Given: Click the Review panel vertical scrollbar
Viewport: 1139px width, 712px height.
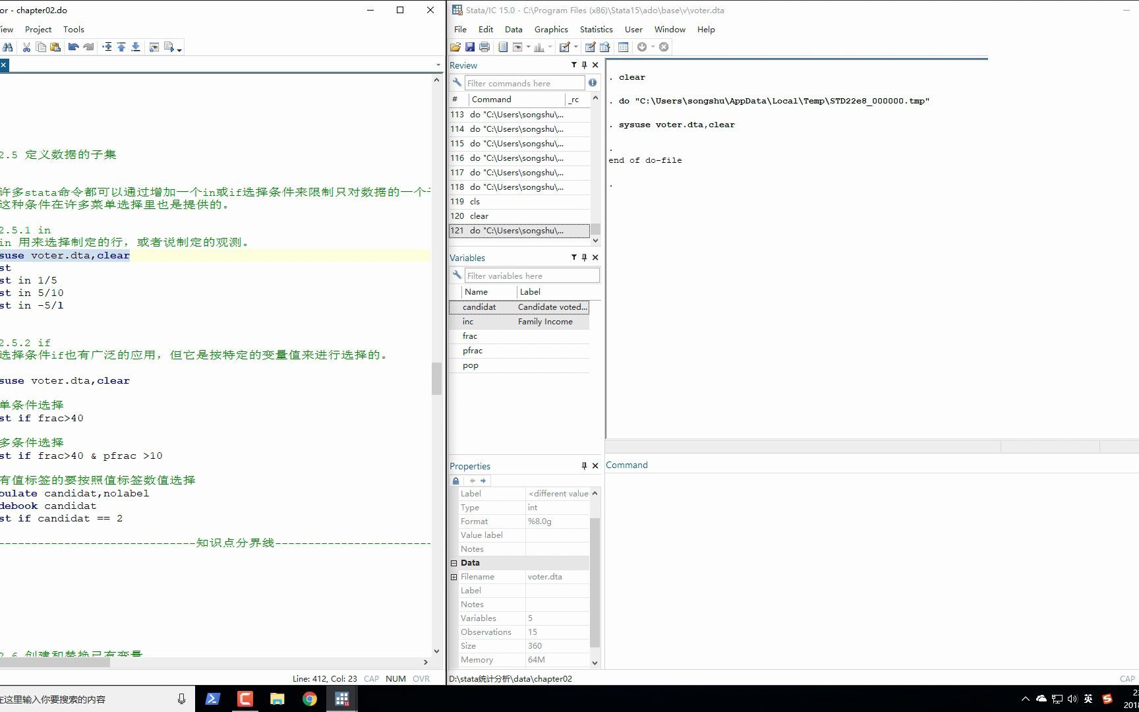Looking at the screenshot, I should 595,169.
